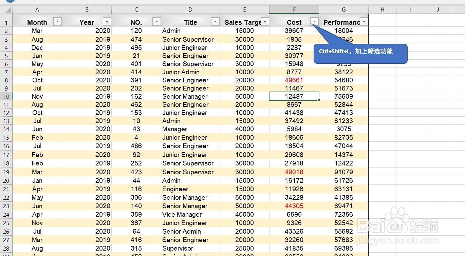Click the Supervisor cell in row 28
Screen dimensions: 465x256
pos(190,248)
